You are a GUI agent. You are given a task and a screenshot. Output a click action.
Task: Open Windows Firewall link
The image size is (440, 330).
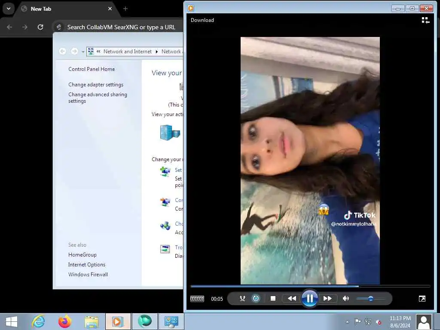click(x=88, y=274)
